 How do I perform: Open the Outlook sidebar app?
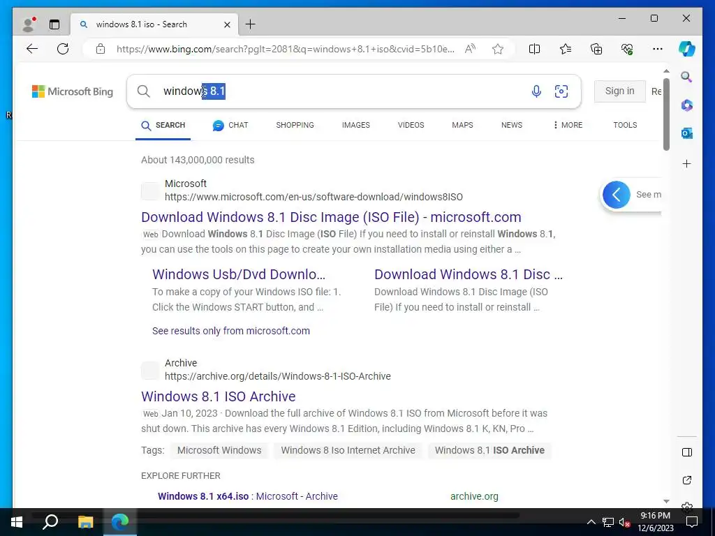[x=687, y=133]
